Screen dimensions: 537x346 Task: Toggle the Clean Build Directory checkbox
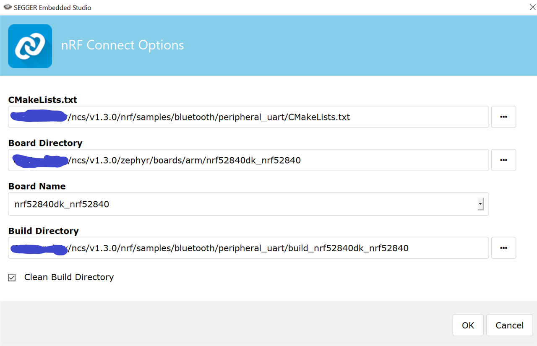click(x=12, y=277)
